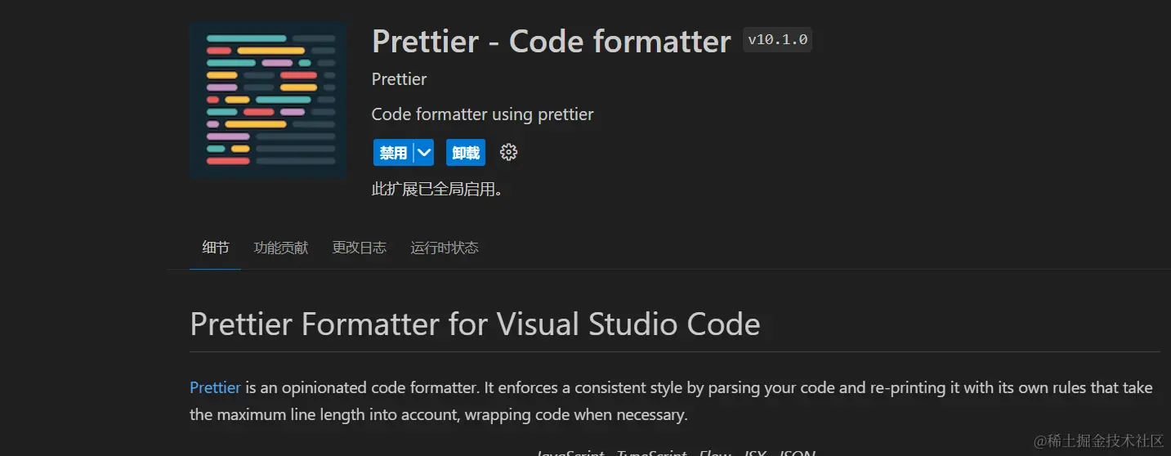Image resolution: width=1171 pixels, height=456 pixels.
Task: Click the 卸载 (Uninstall) button
Action: 466,153
